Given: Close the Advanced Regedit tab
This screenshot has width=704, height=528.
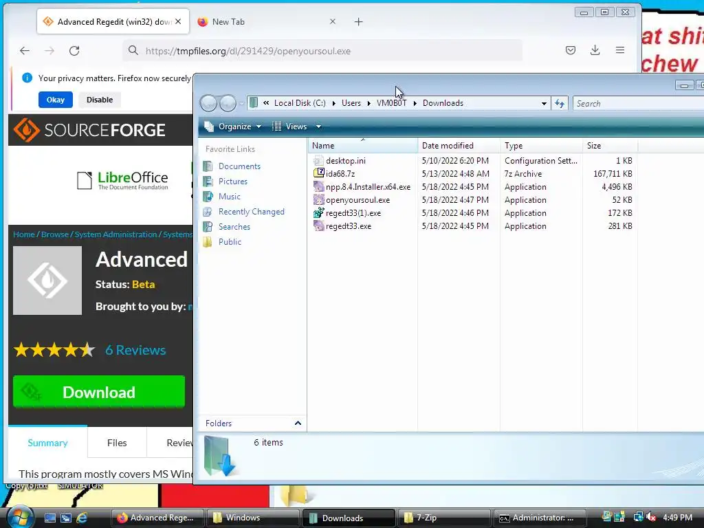Looking at the screenshot, I should tap(178, 21).
